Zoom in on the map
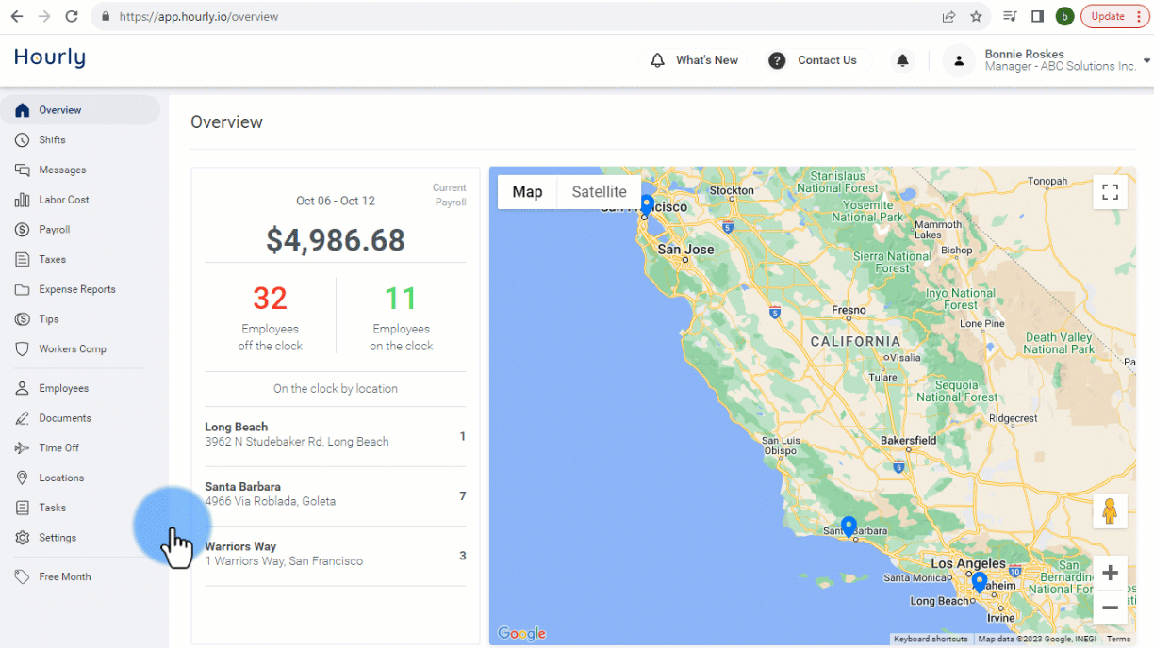The width and height of the screenshot is (1154, 648). (1111, 573)
